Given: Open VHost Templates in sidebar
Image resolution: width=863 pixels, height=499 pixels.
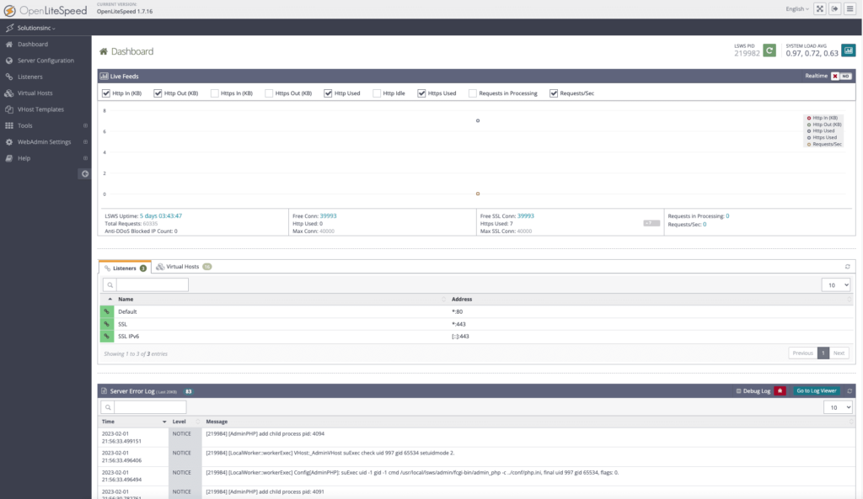Looking at the screenshot, I should [40, 109].
